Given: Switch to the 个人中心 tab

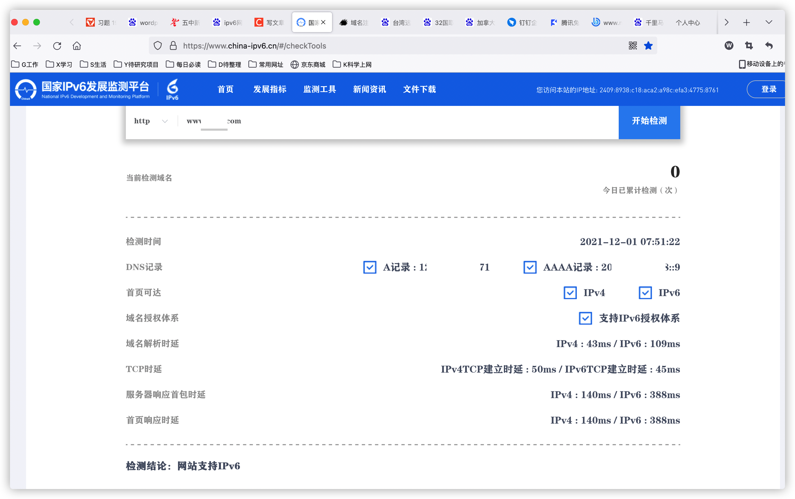Looking at the screenshot, I should (x=687, y=22).
